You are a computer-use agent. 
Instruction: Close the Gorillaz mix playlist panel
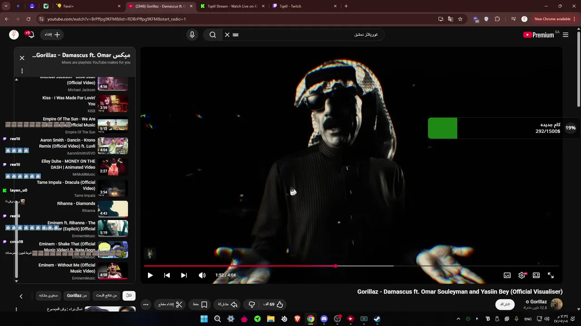coord(22,58)
